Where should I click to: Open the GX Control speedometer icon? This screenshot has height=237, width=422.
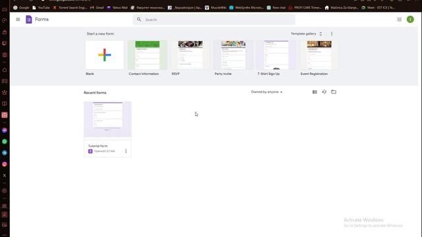(x=5, y=20)
